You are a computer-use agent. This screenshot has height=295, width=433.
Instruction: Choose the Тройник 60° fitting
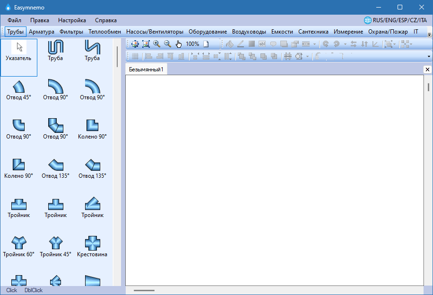point(19,247)
